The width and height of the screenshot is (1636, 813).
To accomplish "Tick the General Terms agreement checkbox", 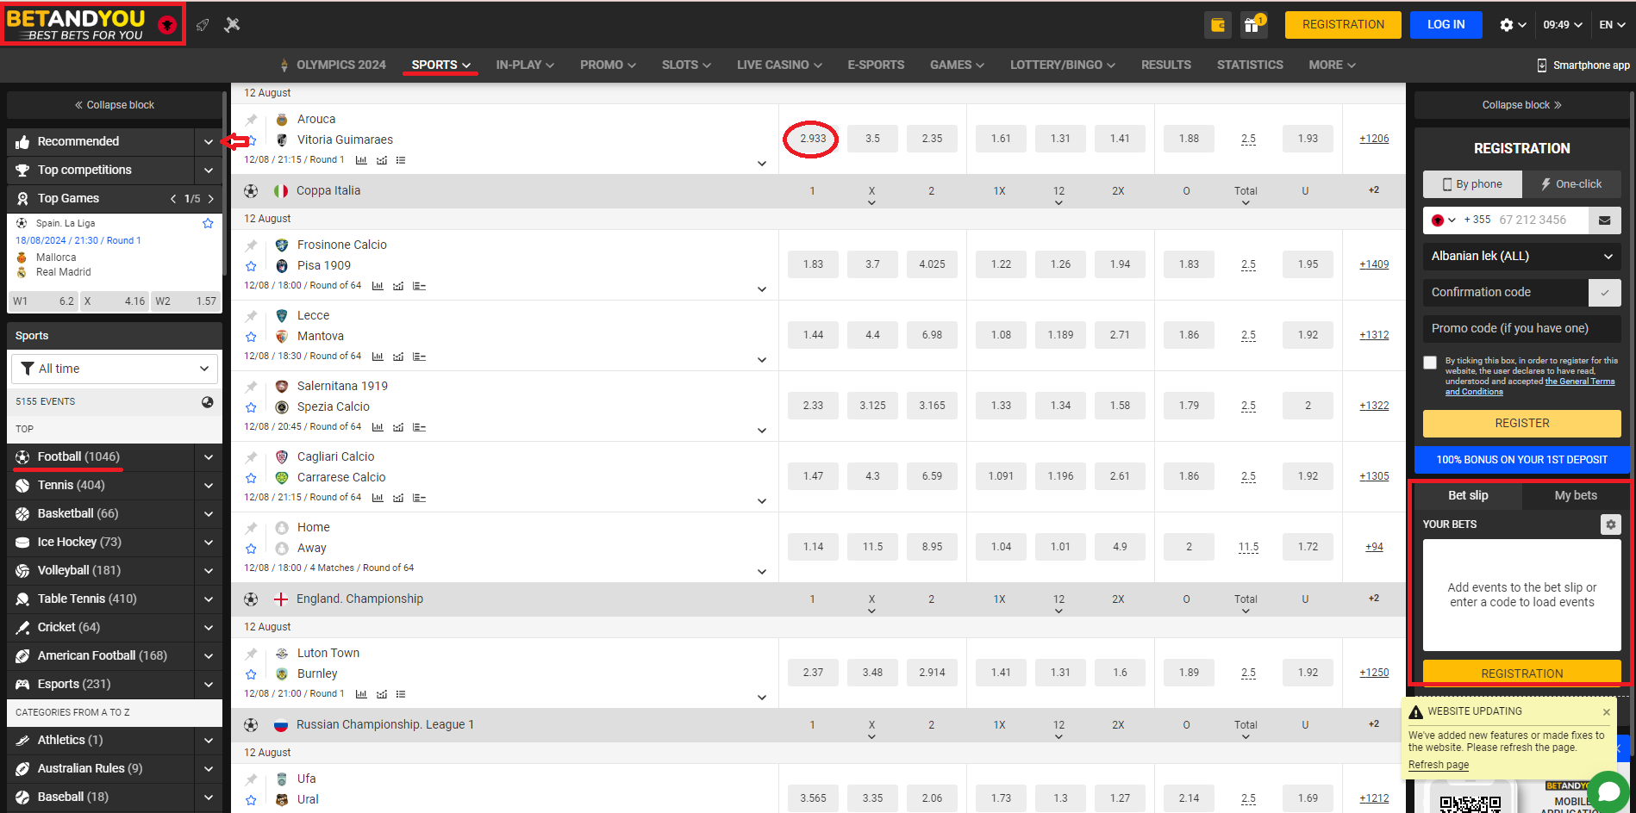I will [1430, 363].
